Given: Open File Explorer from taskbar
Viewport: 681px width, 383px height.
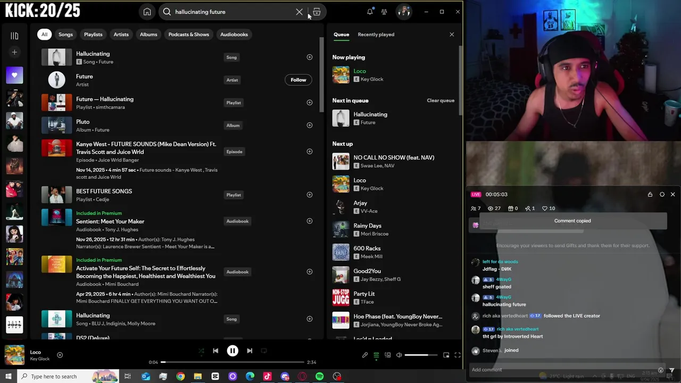Looking at the screenshot, I should (x=198, y=376).
